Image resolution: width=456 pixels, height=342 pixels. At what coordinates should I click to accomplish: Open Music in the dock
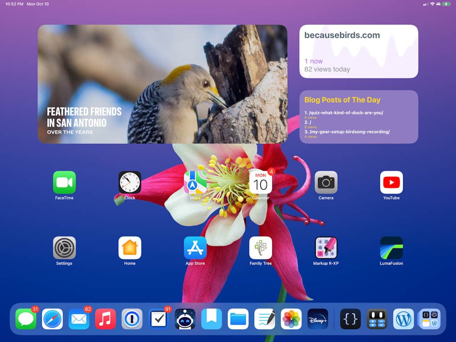(105, 319)
